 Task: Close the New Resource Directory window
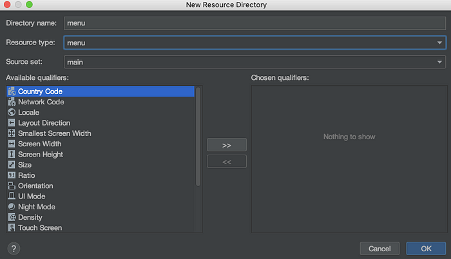pos(7,5)
